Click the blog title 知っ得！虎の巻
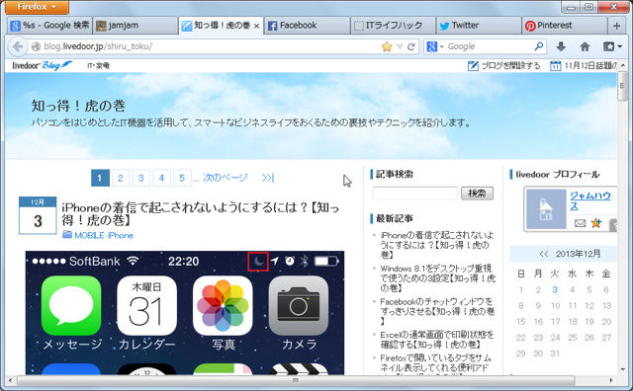 78,106
